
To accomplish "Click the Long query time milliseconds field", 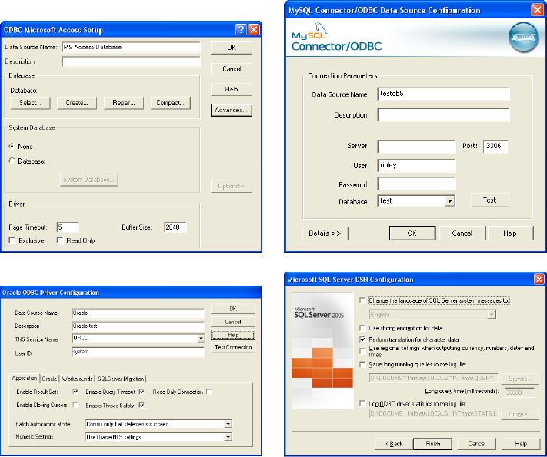I will (520, 392).
